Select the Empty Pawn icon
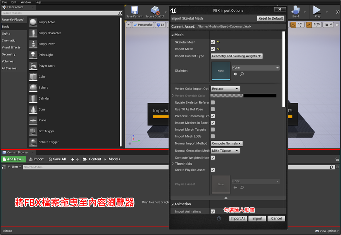 (33, 44)
